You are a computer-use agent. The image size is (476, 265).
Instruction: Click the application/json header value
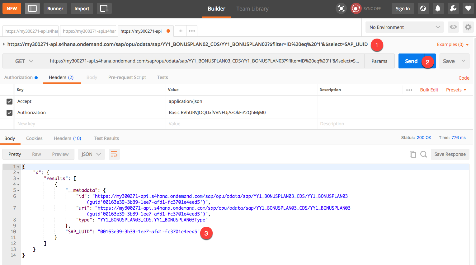coord(185,101)
